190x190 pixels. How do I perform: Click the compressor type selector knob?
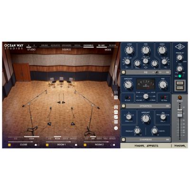(146, 96)
